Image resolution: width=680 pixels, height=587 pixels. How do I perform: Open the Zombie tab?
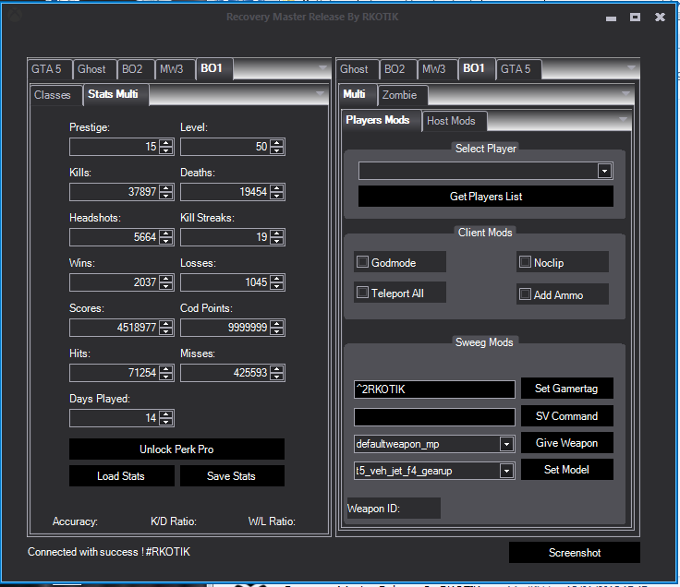[403, 95]
